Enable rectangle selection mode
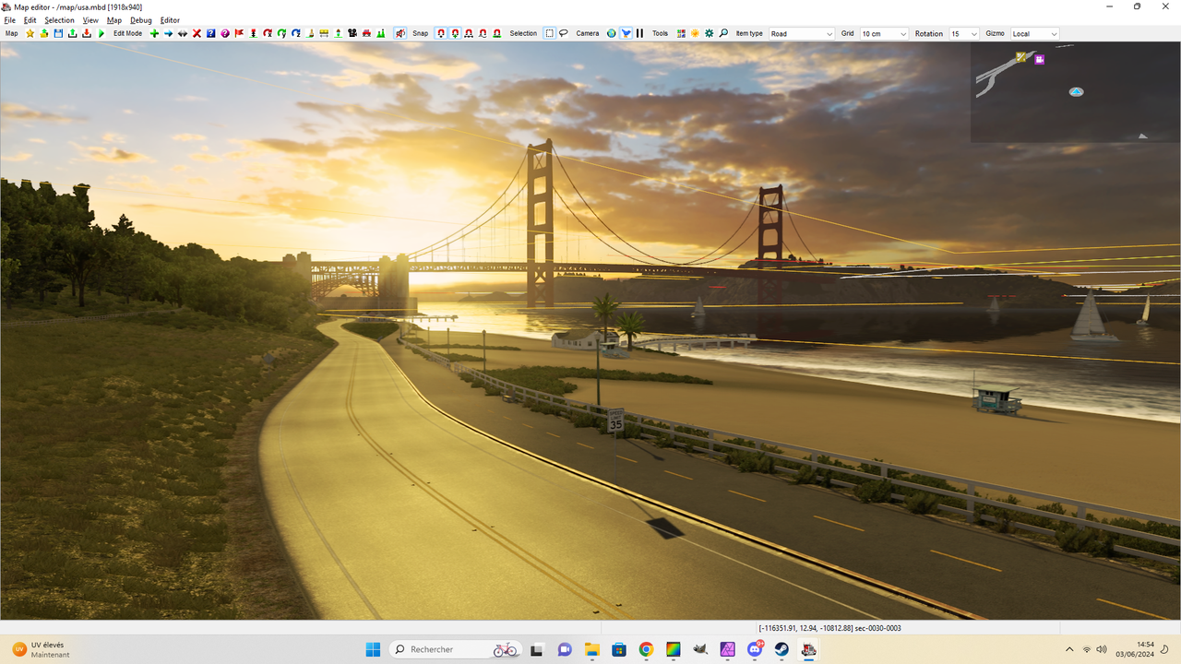 pos(550,33)
